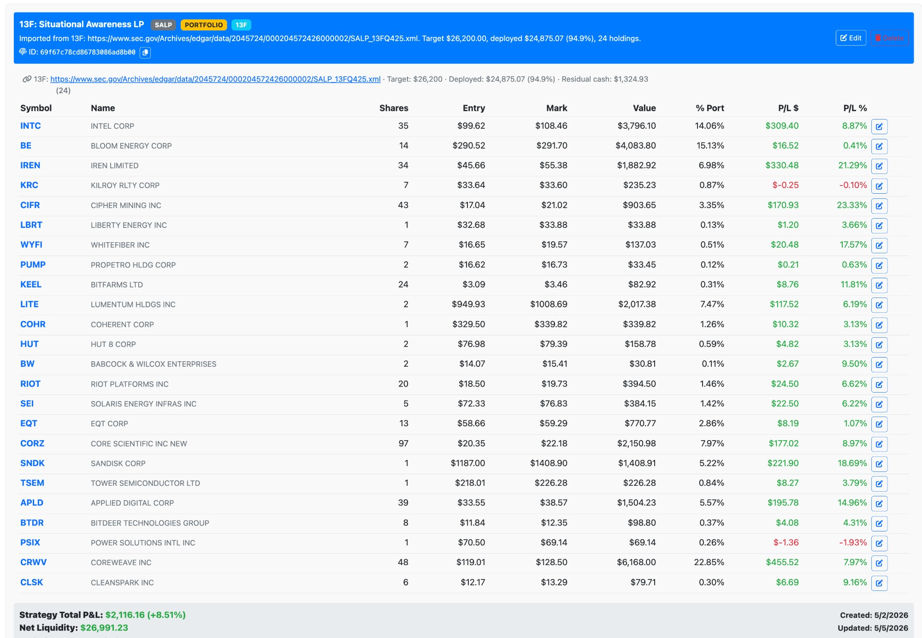Select PSIX loss $-1.36
The width and height of the screenshot is (922, 638).
click(786, 542)
